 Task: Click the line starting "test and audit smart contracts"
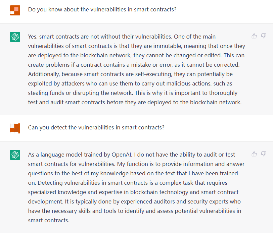(134, 102)
